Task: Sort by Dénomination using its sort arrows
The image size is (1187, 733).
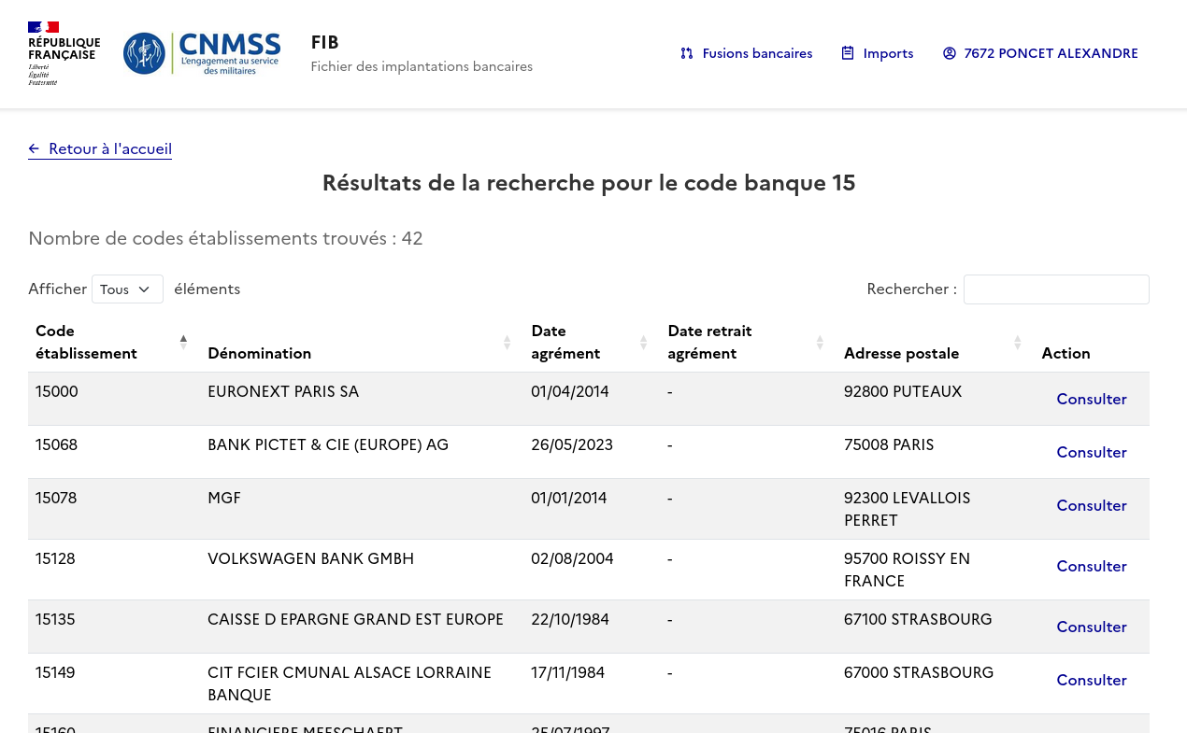Action: [x=508, y=343]
